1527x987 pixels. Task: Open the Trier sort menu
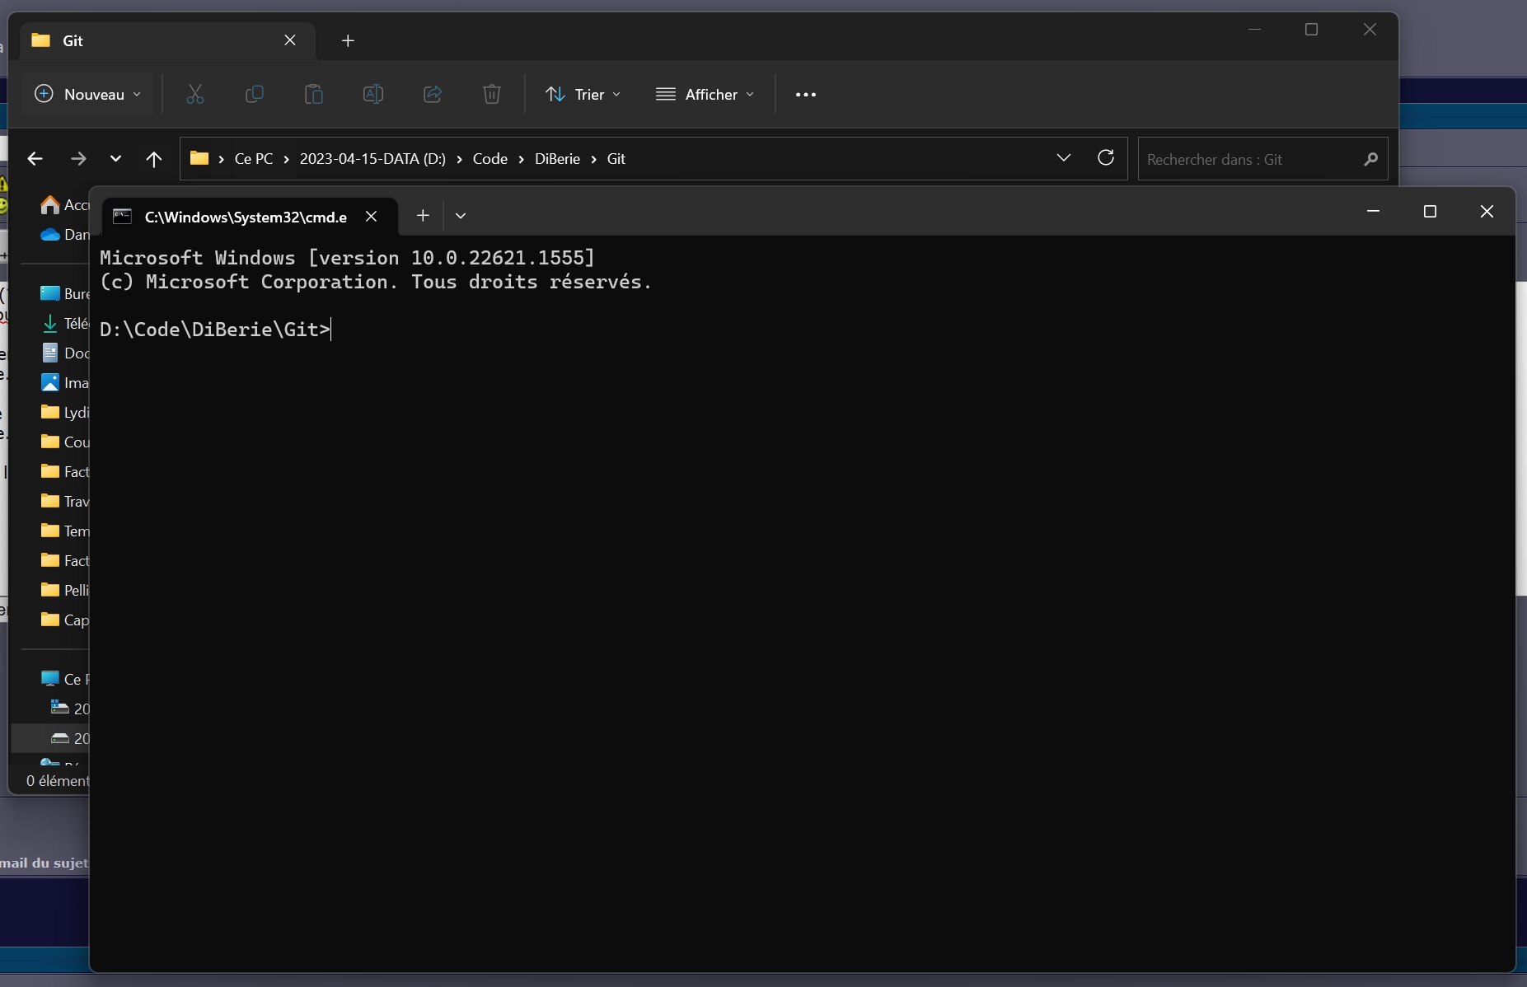(583, 95)
